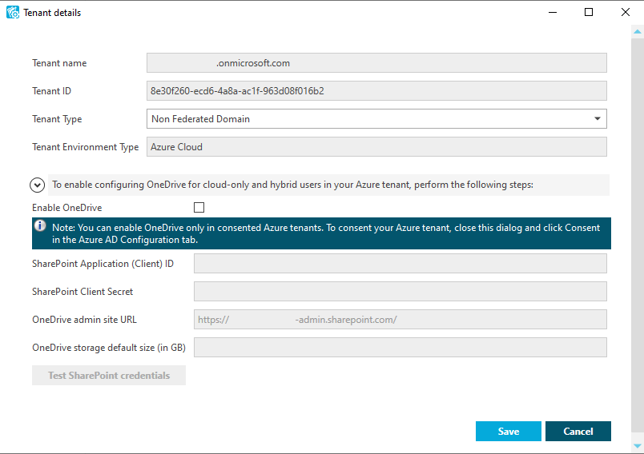The height and width of the screenshot is (454, 644).
Task: Tick the Enable OneDrive checkbox
Action: (199, 207)
